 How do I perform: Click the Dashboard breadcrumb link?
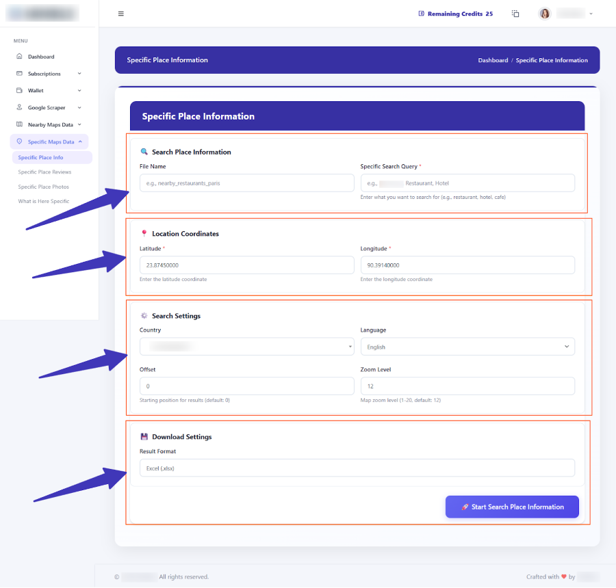tap(493, 60)
